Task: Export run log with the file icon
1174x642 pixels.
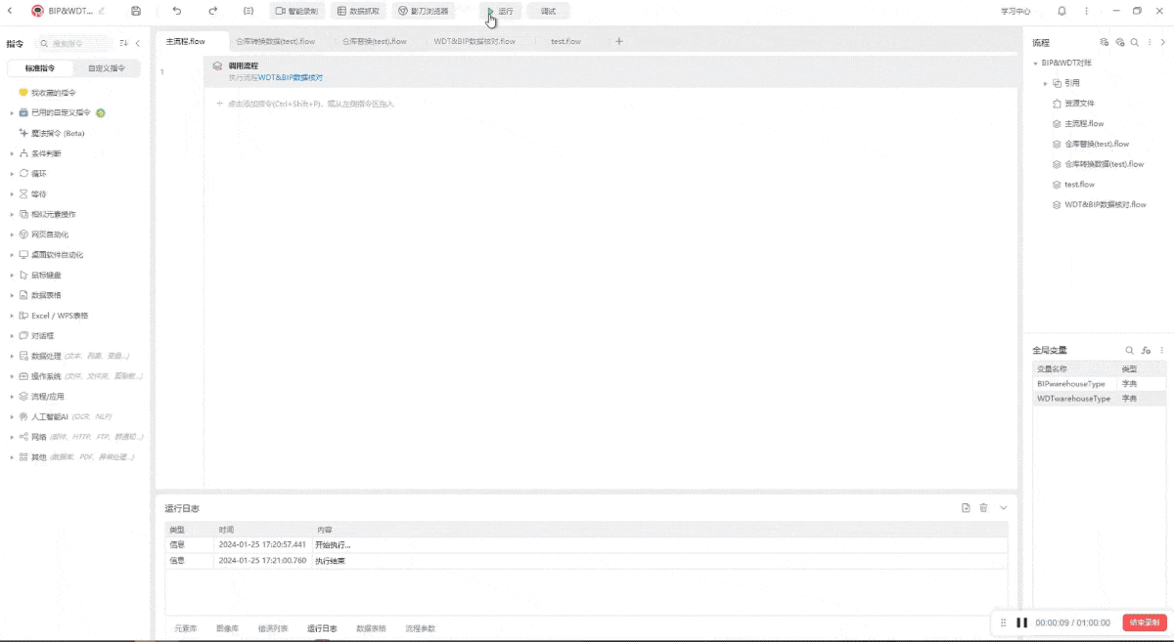Action: pos(966,508)
